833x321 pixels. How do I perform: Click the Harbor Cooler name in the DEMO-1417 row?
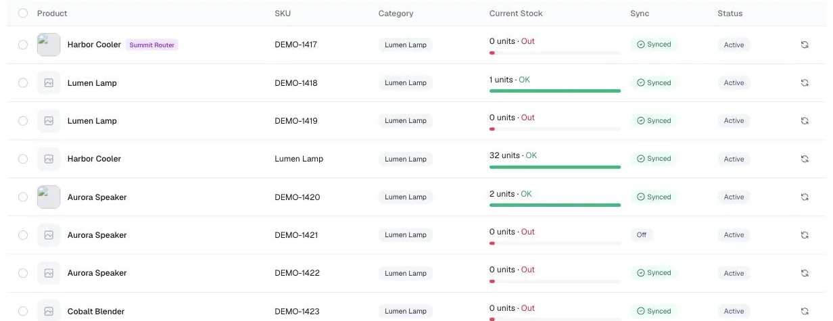(x=94, y=45)
